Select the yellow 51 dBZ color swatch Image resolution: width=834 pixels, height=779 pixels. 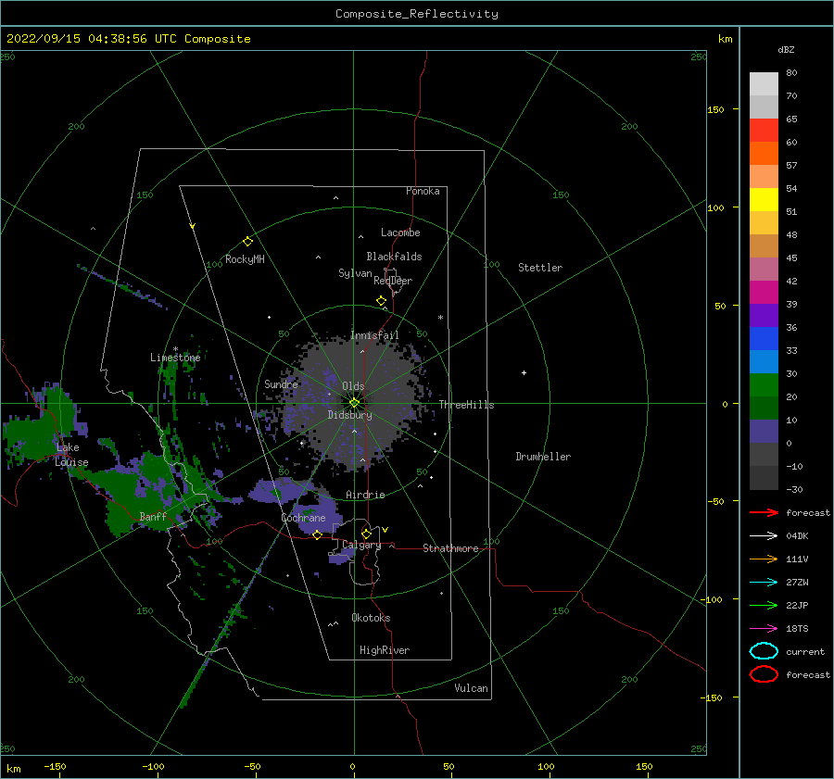pyautogui.click(x=764, y=199)
